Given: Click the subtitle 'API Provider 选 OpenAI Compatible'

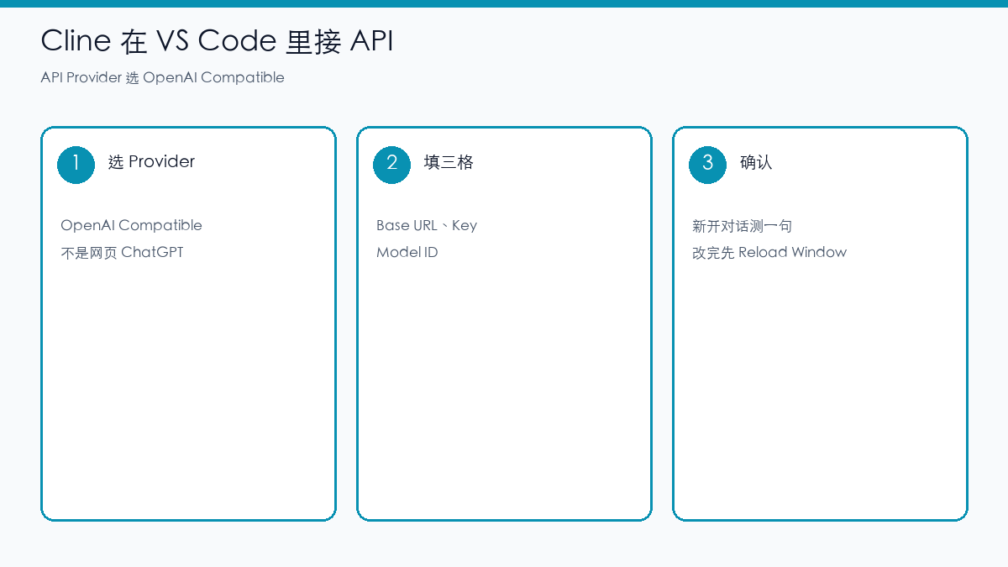Looking at the screenshot, I should click(x=162, y=77).
